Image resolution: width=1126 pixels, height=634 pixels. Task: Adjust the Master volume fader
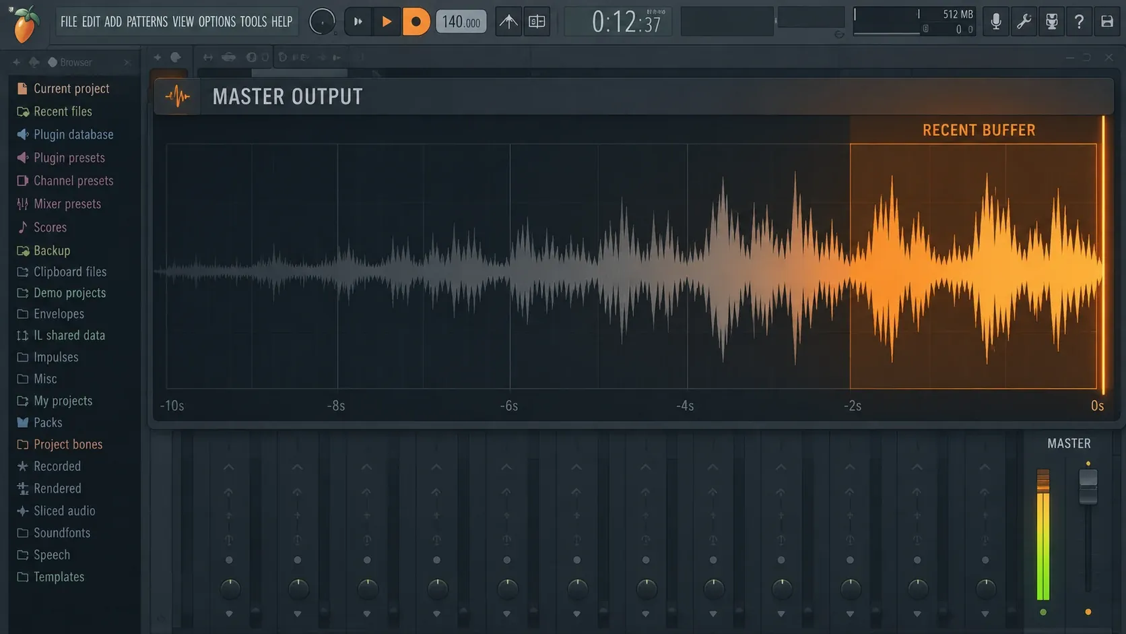[1088, 486]
